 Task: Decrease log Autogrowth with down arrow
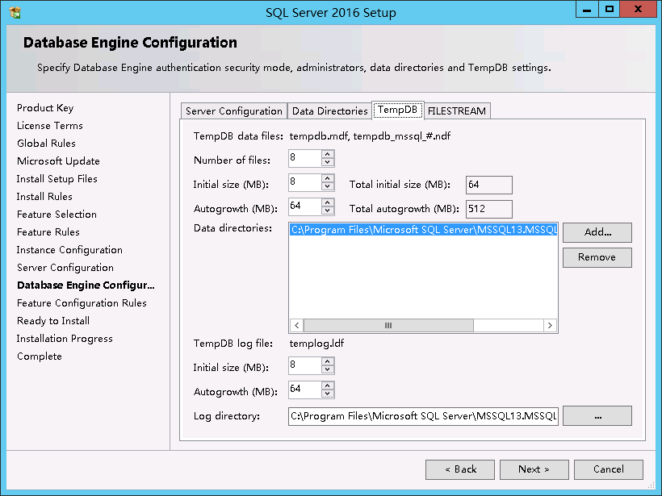tap(328, 394)
